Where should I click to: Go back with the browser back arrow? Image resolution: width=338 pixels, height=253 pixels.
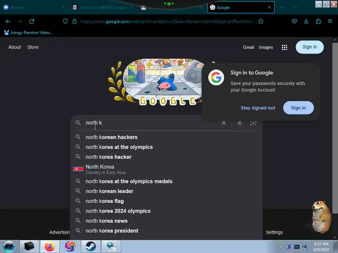point(8,21)
